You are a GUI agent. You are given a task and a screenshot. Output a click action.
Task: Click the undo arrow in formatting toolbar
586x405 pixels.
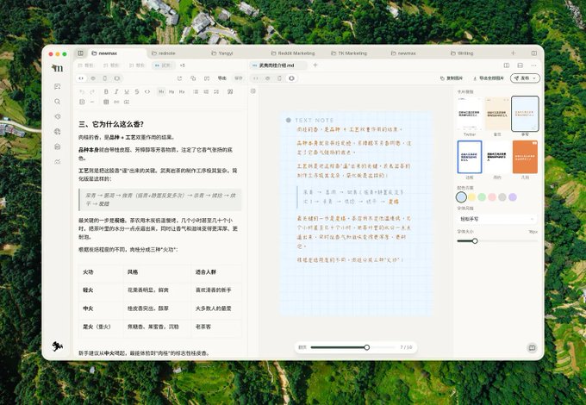[82, 91]
